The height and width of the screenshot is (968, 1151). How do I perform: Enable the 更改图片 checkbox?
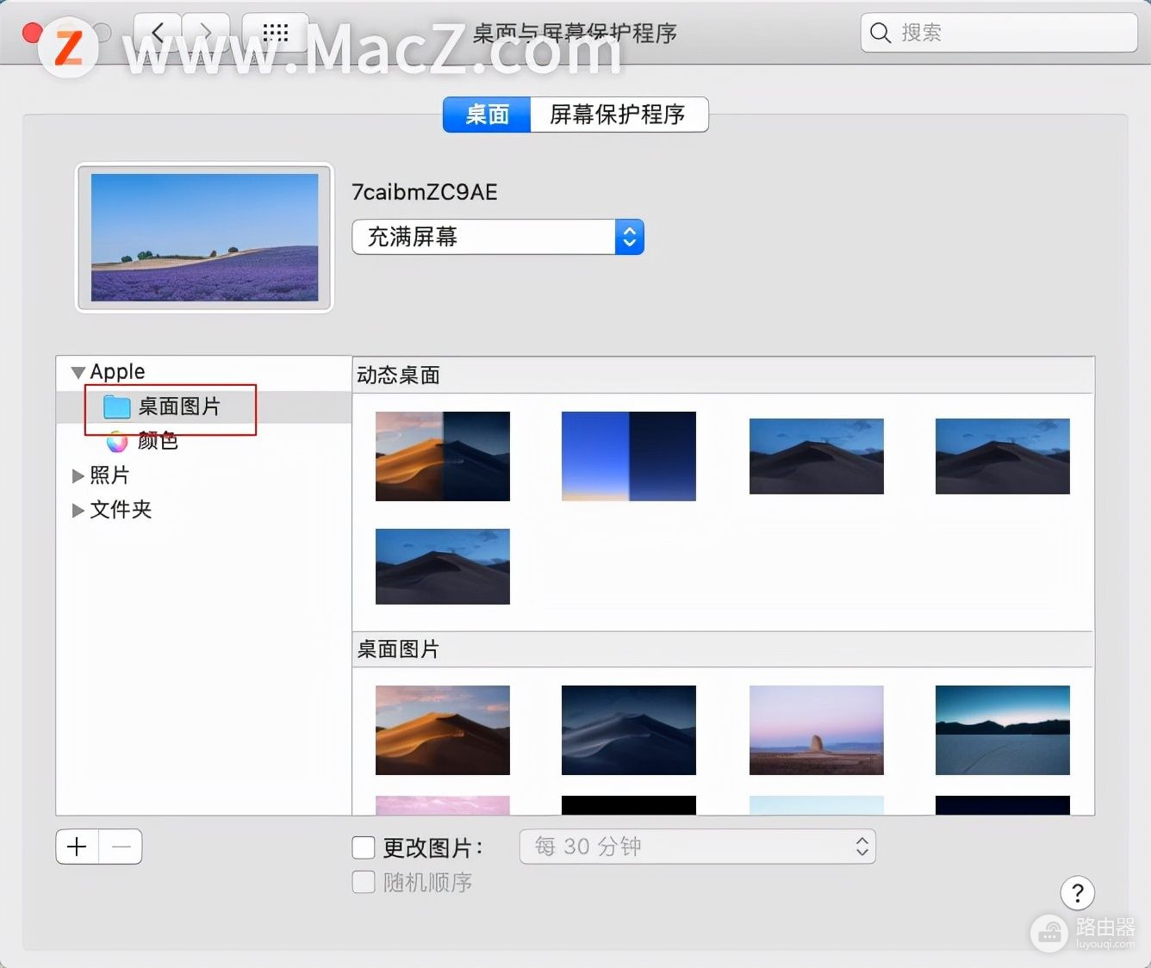click(x=364, y=847)
